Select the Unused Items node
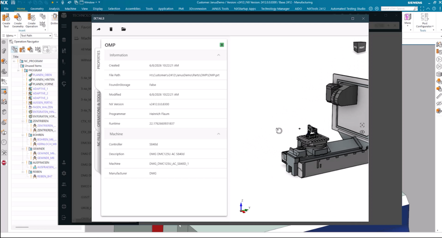The image size is (442, 238). tap(33, 66)
